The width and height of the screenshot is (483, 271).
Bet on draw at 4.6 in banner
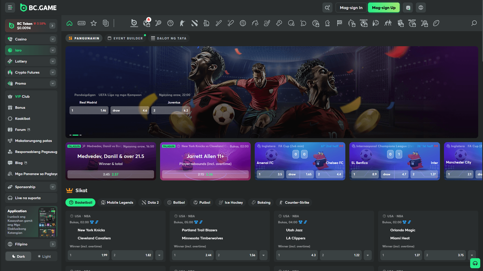(130, 110)
